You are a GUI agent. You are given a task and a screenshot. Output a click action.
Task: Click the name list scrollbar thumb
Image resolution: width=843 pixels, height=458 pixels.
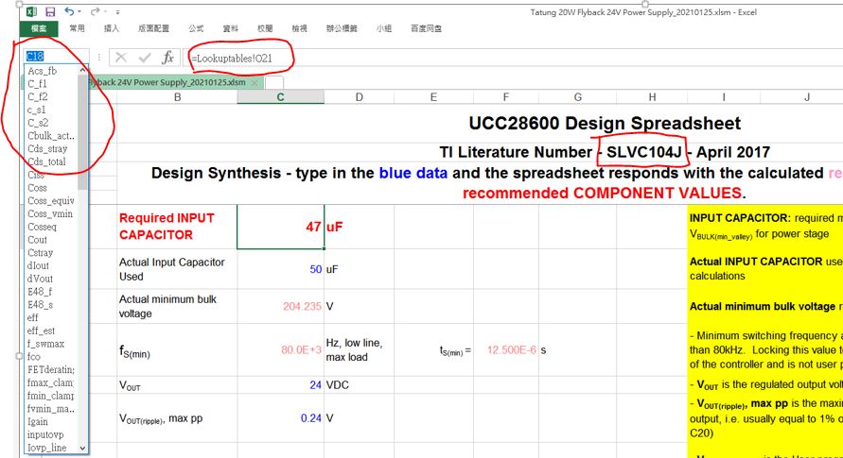[83, 132]
